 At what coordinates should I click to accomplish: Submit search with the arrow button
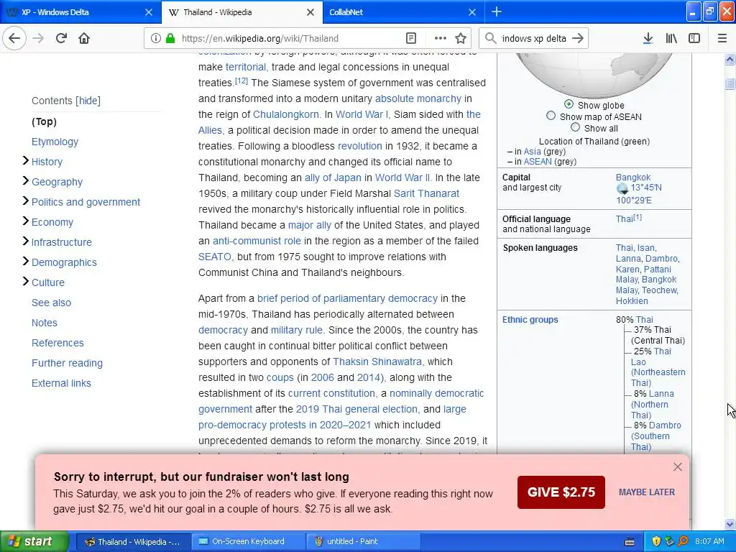[x=578, y=39]
